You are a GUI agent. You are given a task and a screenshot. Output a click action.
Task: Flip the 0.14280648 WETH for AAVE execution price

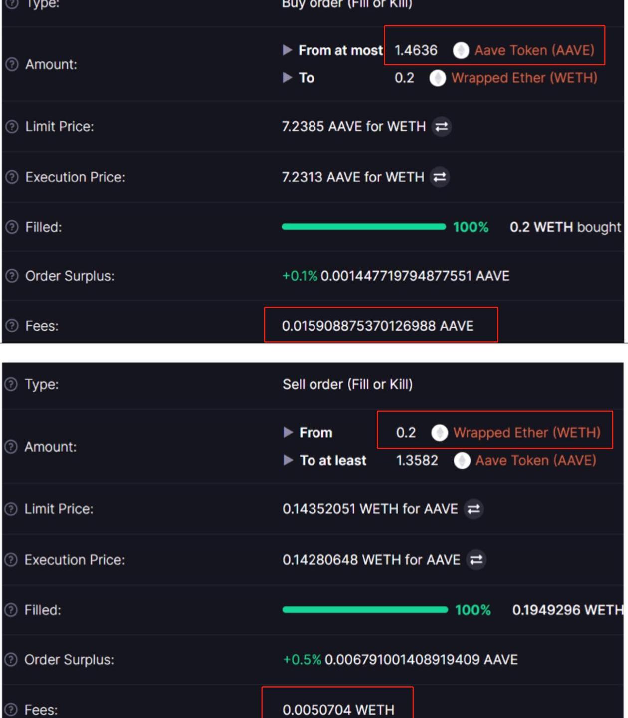coord(476,560)
